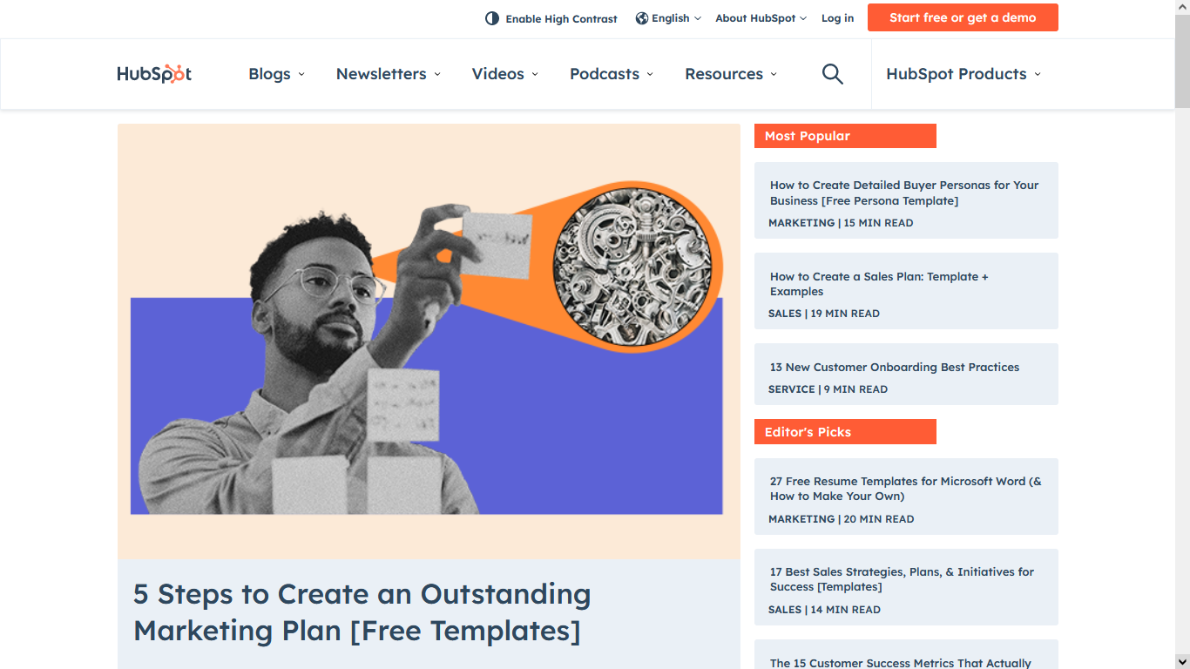Expand the Resources menu
This screenshot has height=669, width=1190.
pos(731,74)
